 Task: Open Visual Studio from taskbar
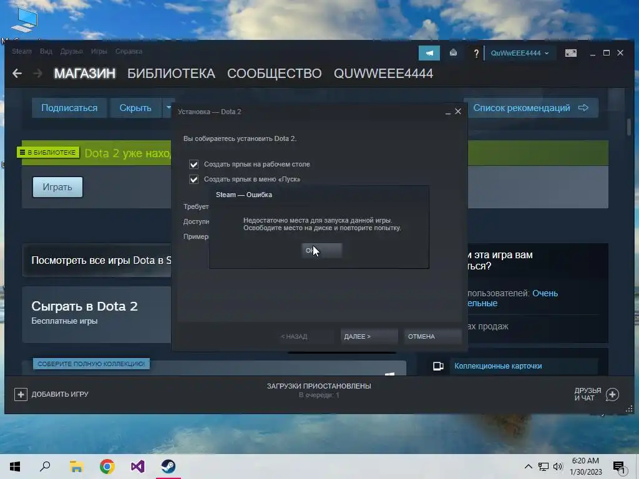138,467
